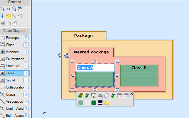The height and width of the screenshot is (118, 189).
Task: Choose the braces constraint tool
Action: click(x=20, y=16)
